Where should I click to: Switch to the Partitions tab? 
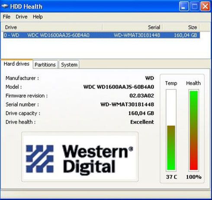point(45,65)
